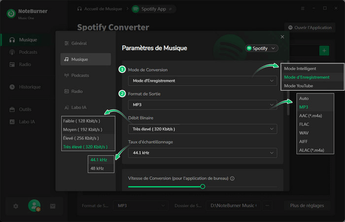Viewport: 345px width, 222px height.
Task: Select the Musique settings tab
Action: pos(86,59)
